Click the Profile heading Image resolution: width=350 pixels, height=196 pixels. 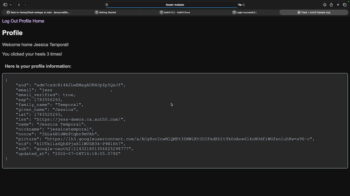point(12,33)
